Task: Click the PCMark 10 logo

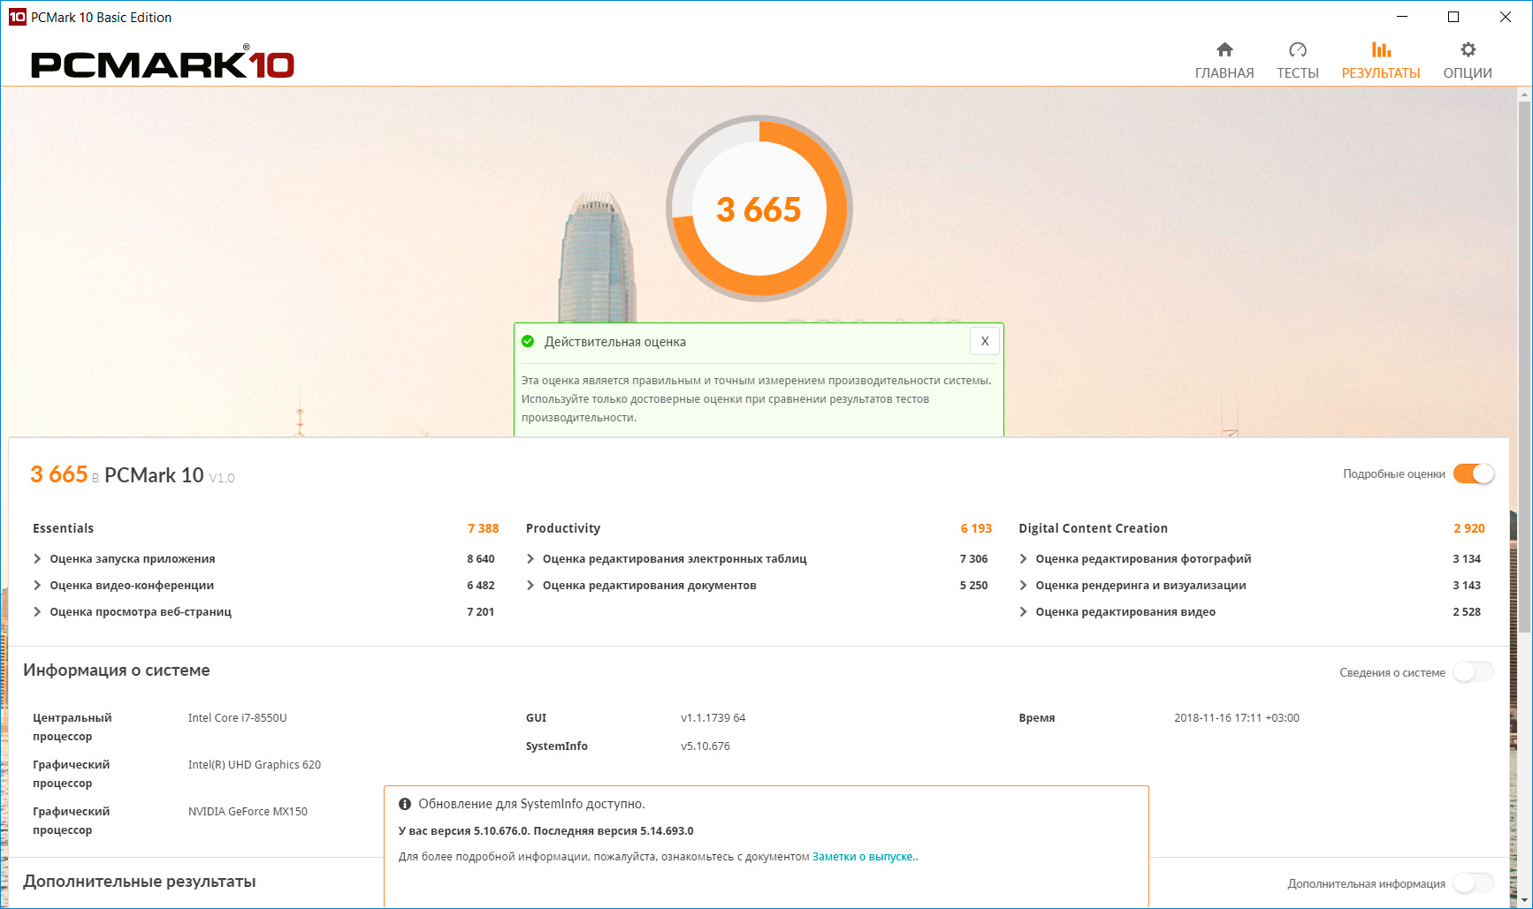Action: tap(163, 64)
